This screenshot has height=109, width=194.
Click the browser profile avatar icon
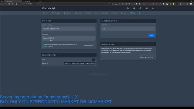coord(191,4)
